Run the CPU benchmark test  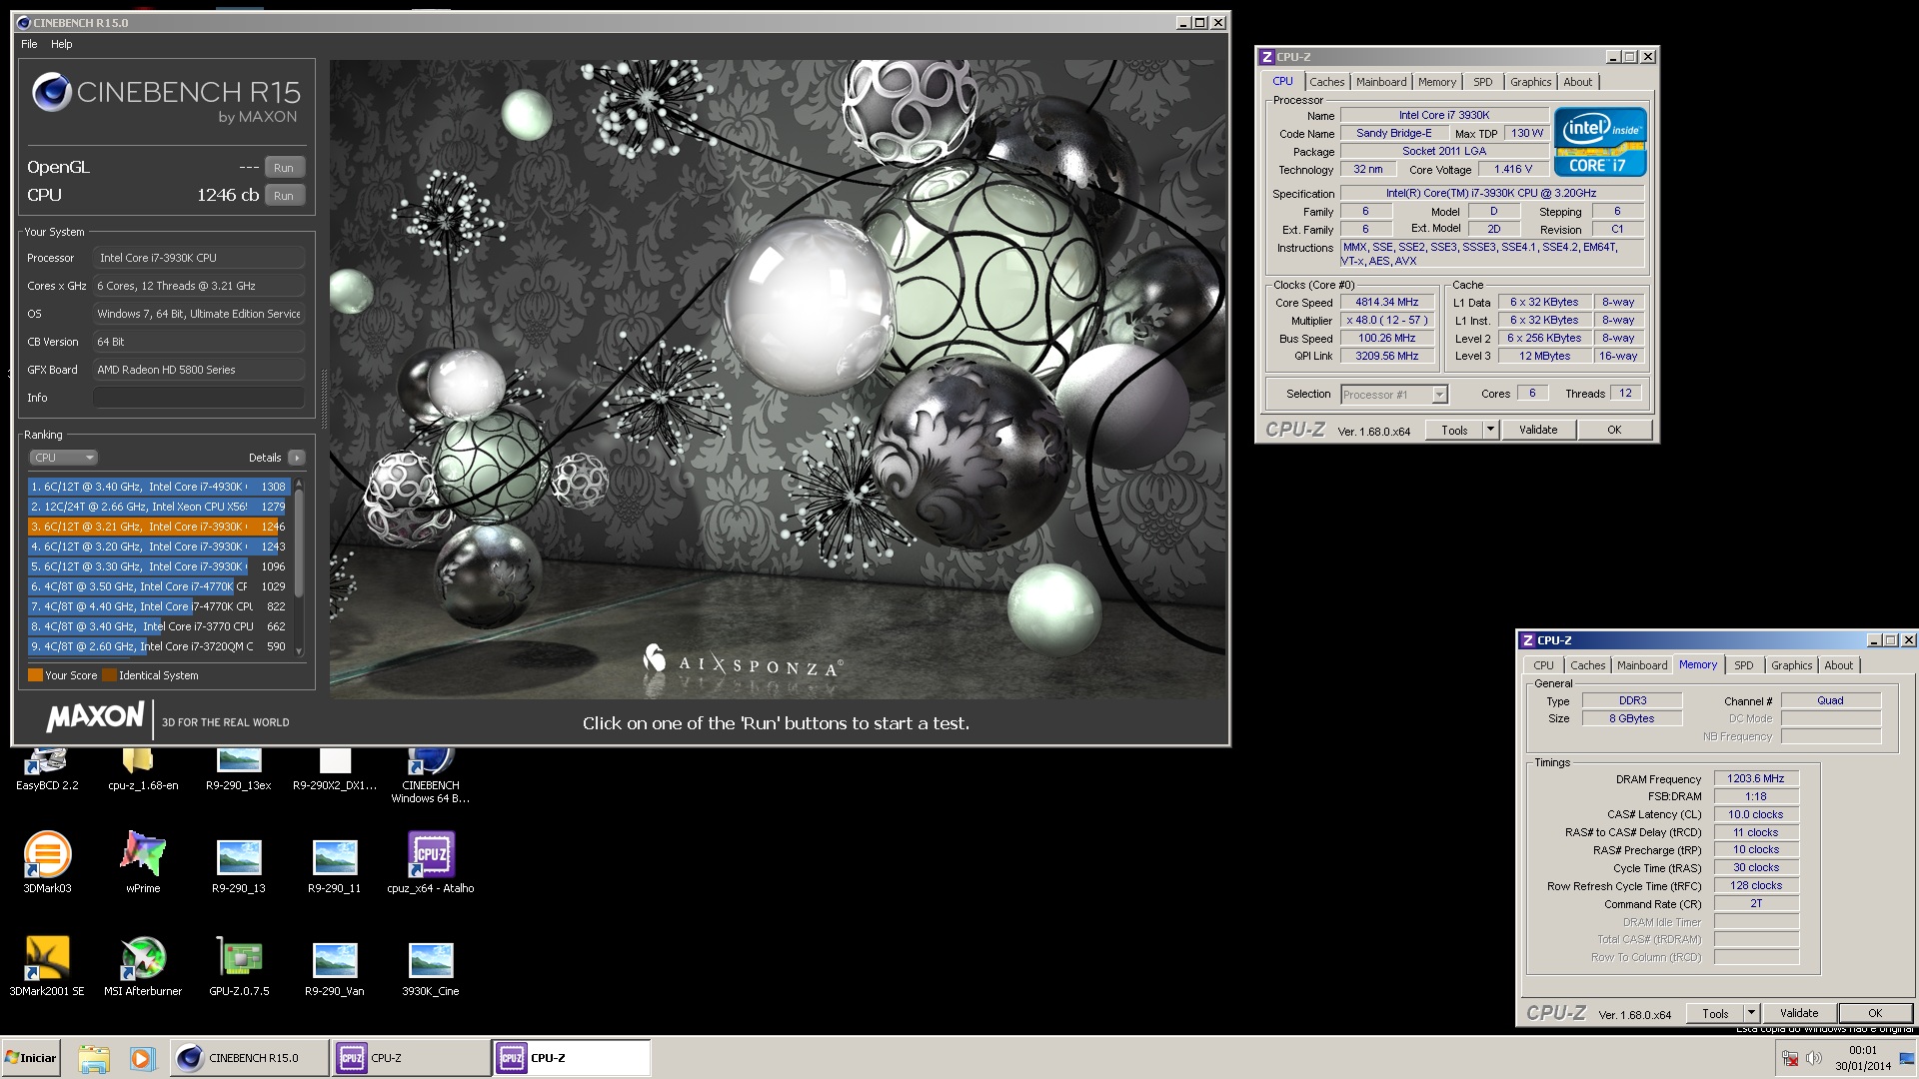click(284, 196)
